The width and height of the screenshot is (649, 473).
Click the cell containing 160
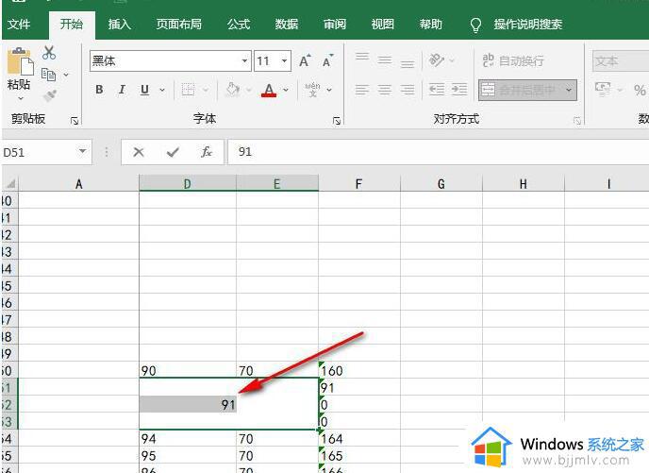click(359, 370)
